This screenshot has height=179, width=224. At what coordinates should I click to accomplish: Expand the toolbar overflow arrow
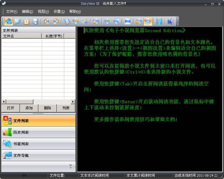[178, 24]
